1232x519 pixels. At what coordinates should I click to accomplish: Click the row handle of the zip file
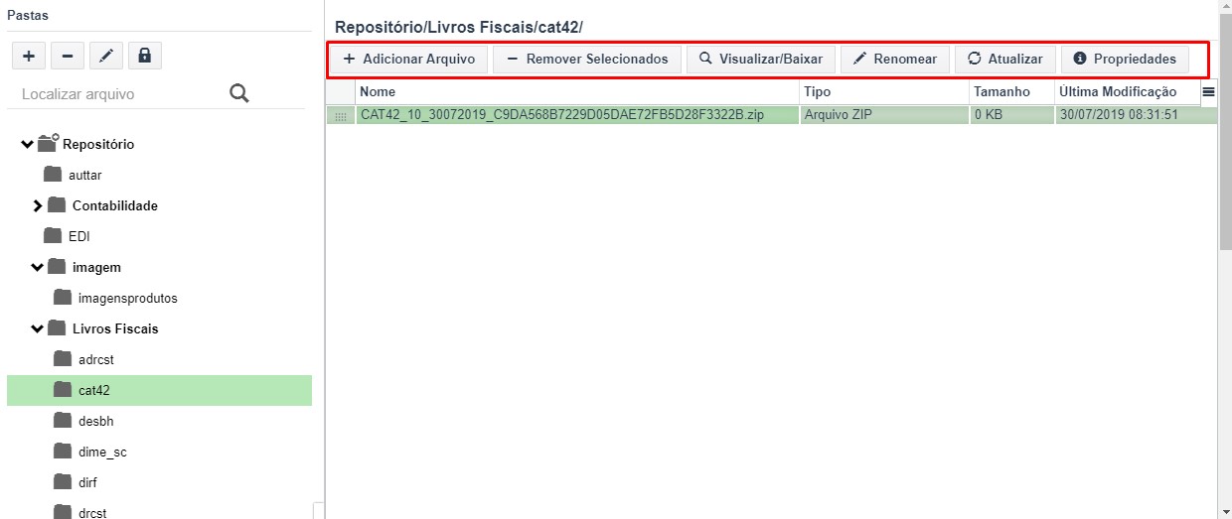coord(341,115)
